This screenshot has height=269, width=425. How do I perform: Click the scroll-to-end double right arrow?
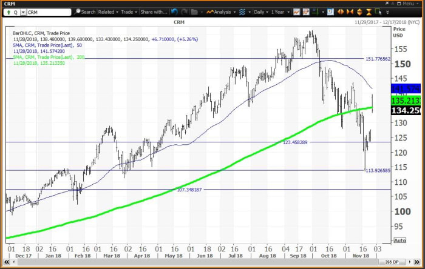pyautogui.click(x=417, y=262)
